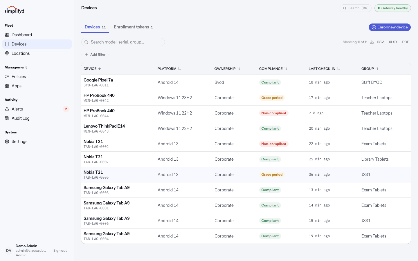Sort the Ownership column

pyautogui.click(x=227, y=69)
